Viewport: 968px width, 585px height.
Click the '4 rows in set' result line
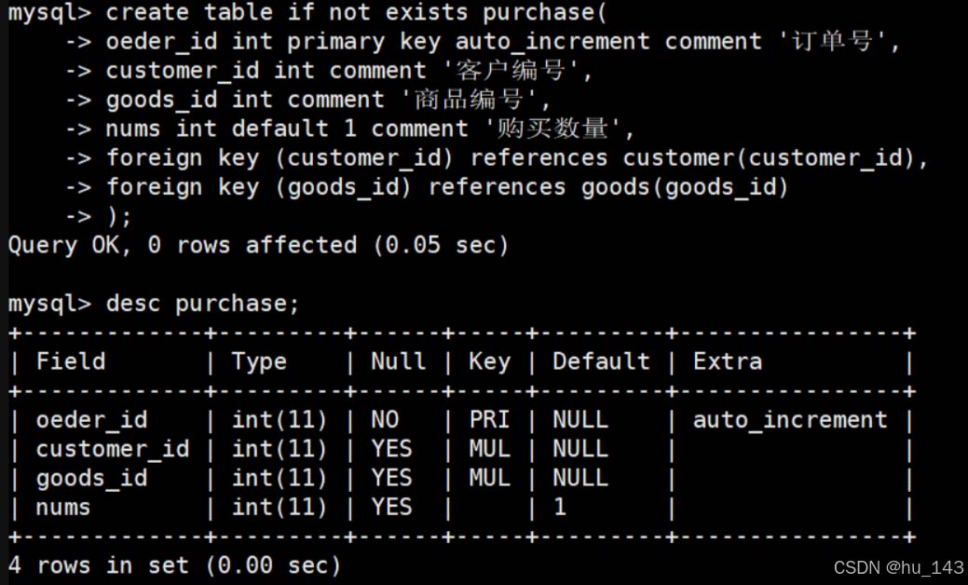click(174, 565)
